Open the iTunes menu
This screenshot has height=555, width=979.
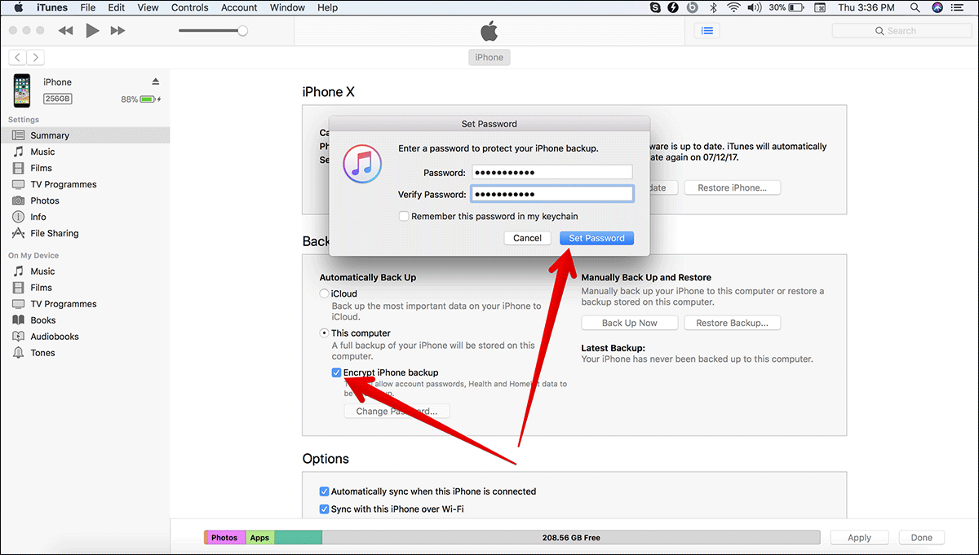pyautogui.click(x=52, y=7)
